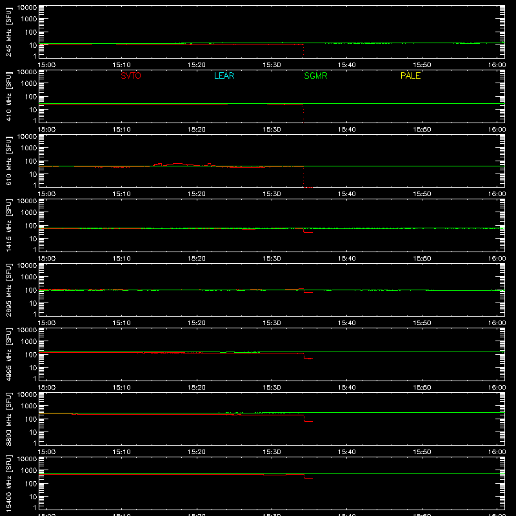The image size is (516, 516).
Task: Click the 15:20 tick below the 2695 MHz plot
Action: tap(197, 323)
